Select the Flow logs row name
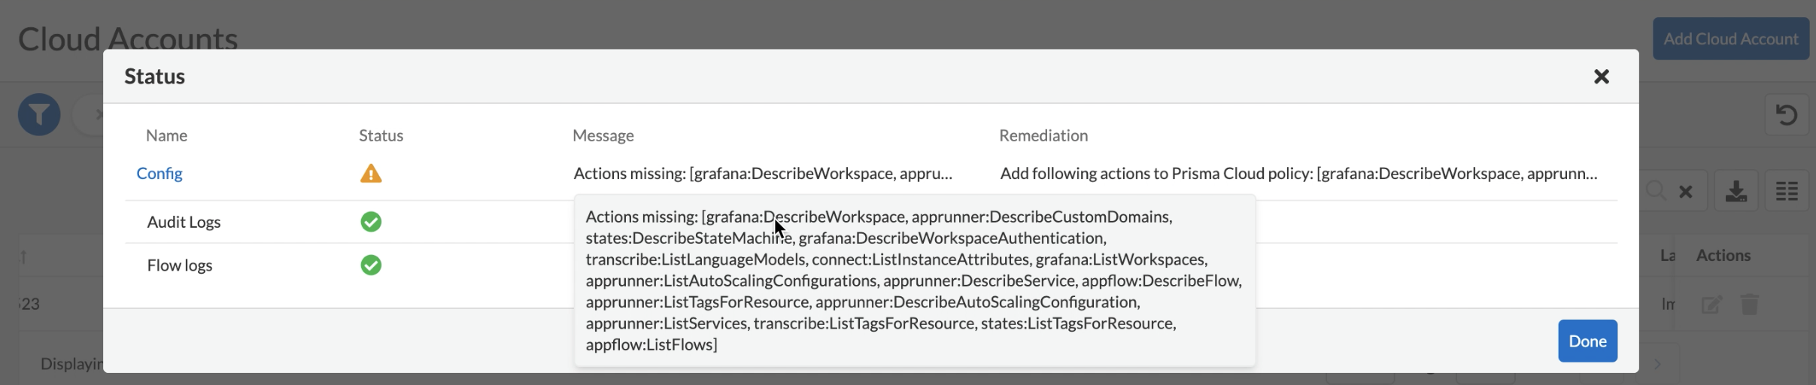Image resolution: width=1816 pixels, height=385 pixels. 180,265
